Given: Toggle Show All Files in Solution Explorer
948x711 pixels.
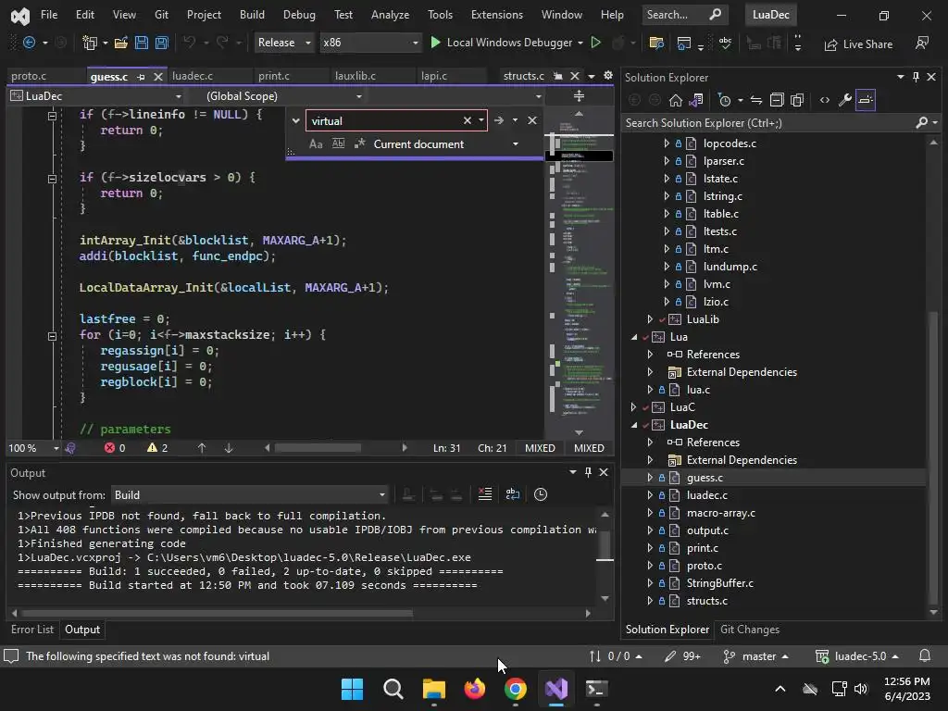Looking at the screenshot, I should tap(797, 100).
